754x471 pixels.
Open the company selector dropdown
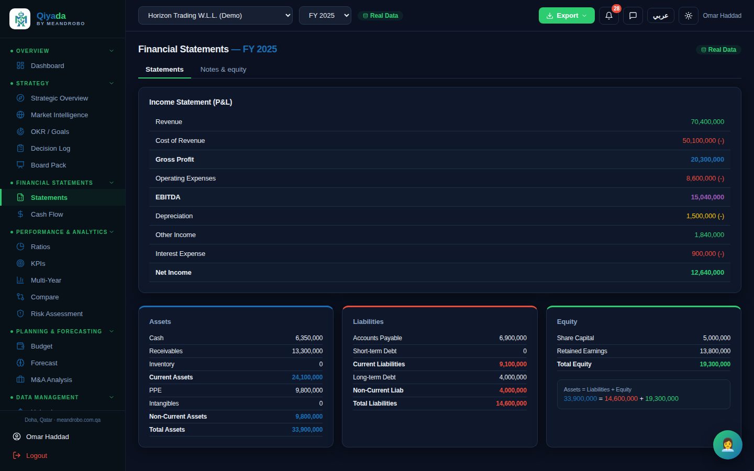point(215,16)
